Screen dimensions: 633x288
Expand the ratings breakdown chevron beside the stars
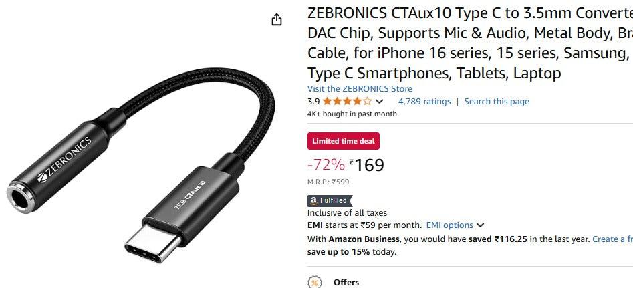[380, 102]
